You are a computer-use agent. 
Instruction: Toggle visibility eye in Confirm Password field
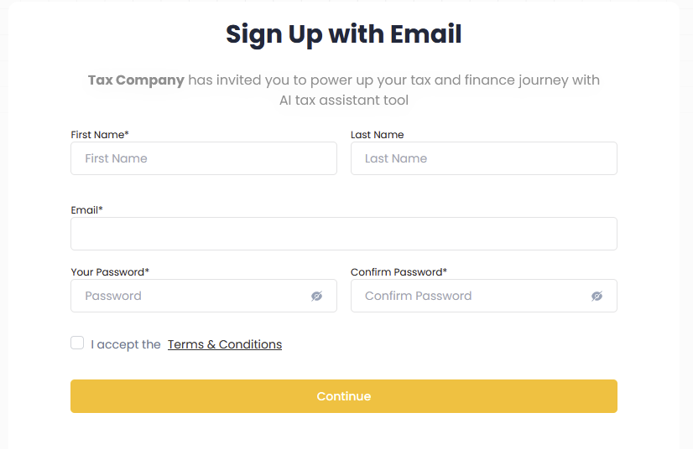[x=597, y=296]
